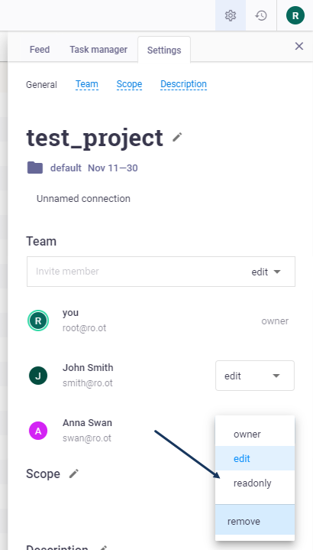Expand the invite member permission dropdown

coord(266,272)
